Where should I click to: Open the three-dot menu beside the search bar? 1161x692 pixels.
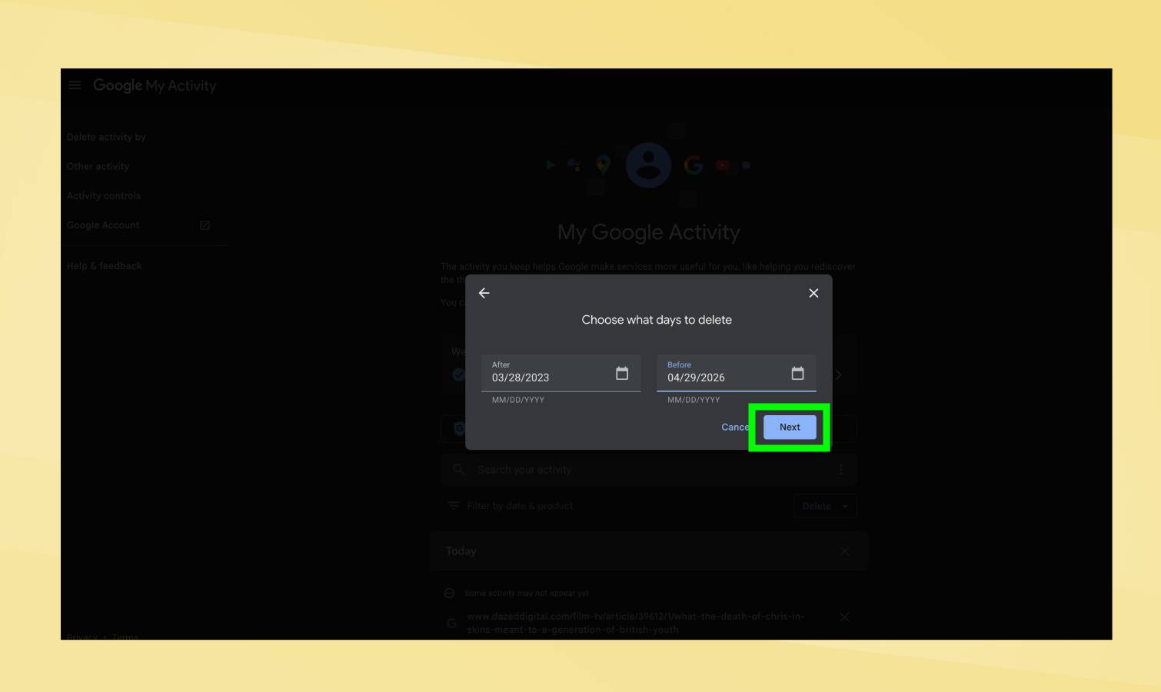point(841,470)
